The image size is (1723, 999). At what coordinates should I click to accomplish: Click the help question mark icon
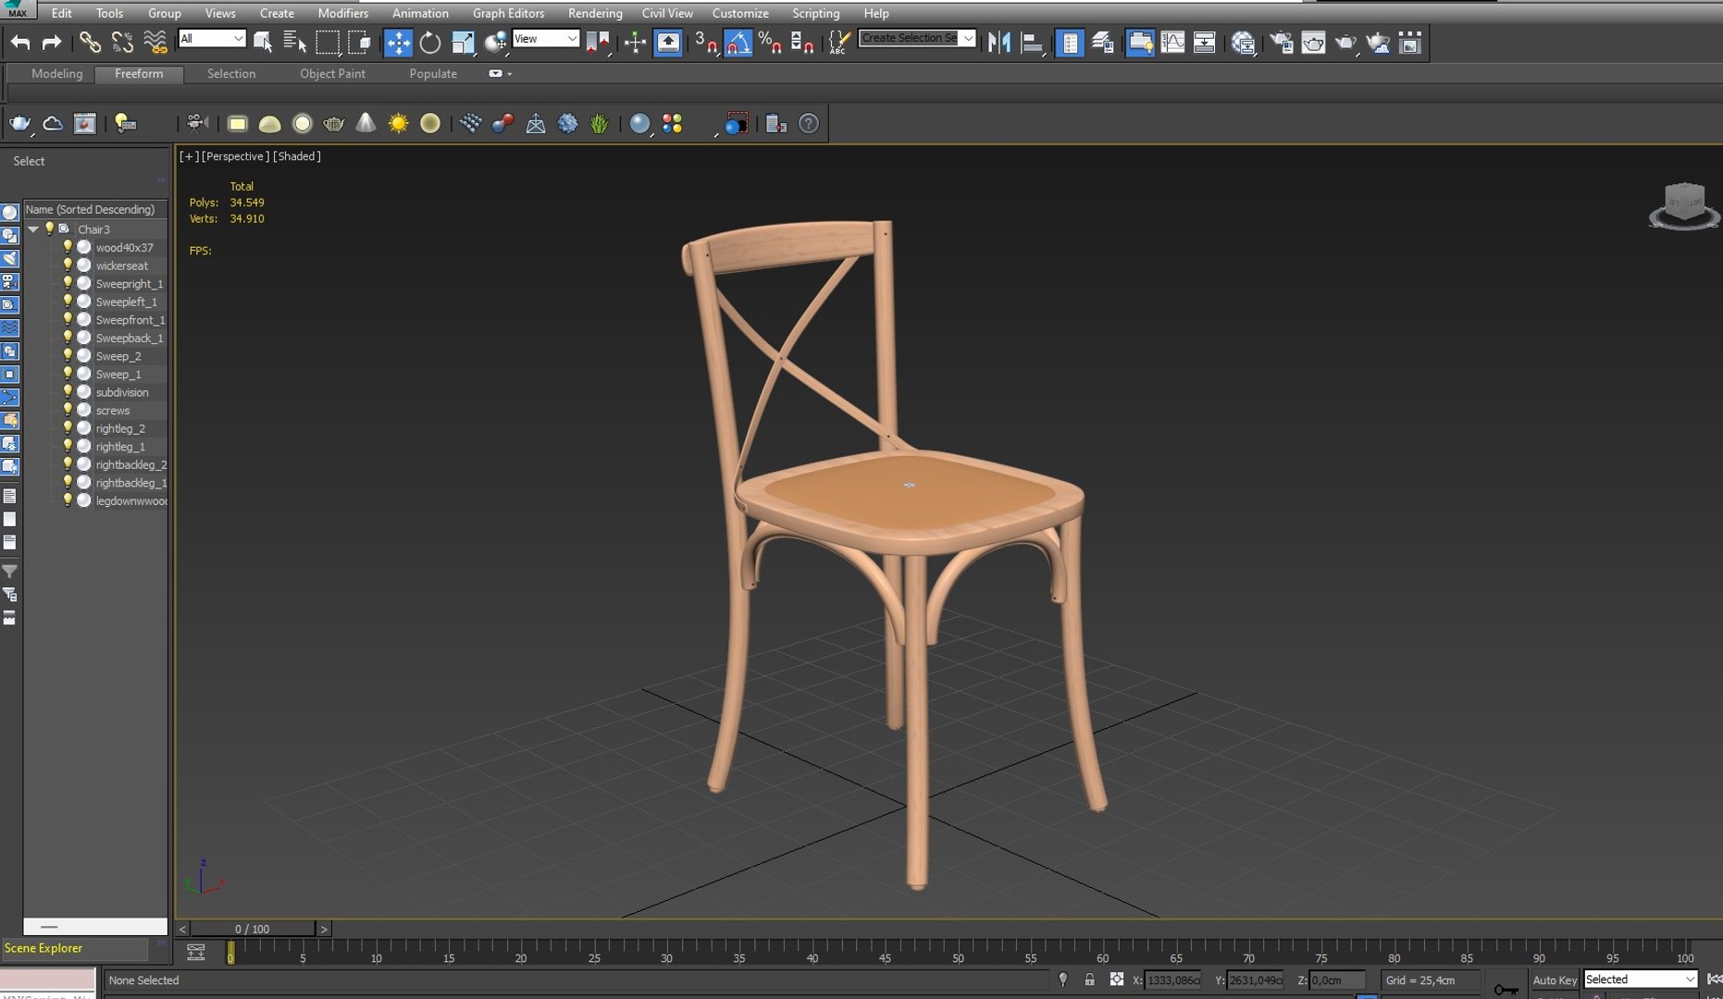(x=809, y=124)
